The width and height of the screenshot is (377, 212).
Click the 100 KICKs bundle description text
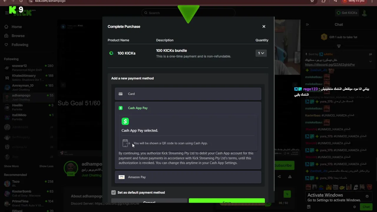point(171,50)
